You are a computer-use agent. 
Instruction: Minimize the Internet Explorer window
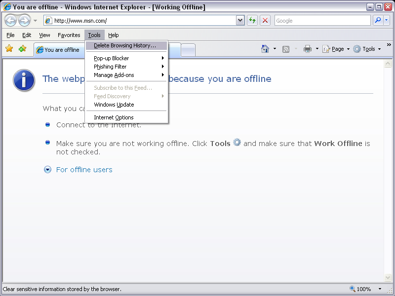(370, 7)
